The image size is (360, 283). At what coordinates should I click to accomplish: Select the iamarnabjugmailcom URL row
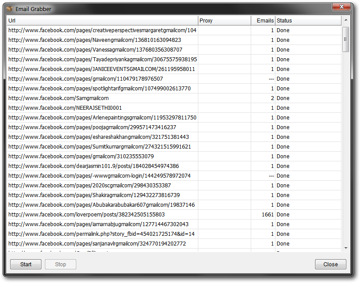pos(174,224)
